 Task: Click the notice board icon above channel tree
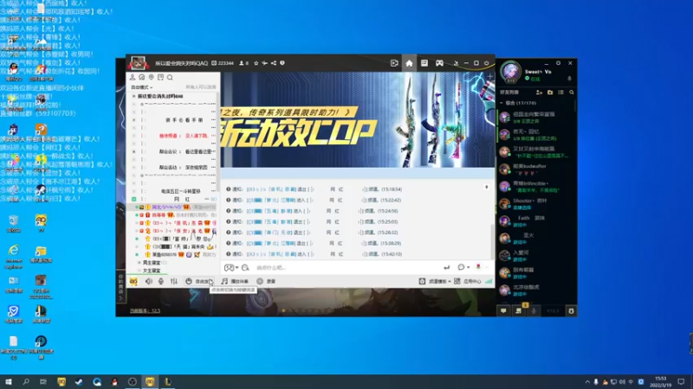tap(160, 77)
